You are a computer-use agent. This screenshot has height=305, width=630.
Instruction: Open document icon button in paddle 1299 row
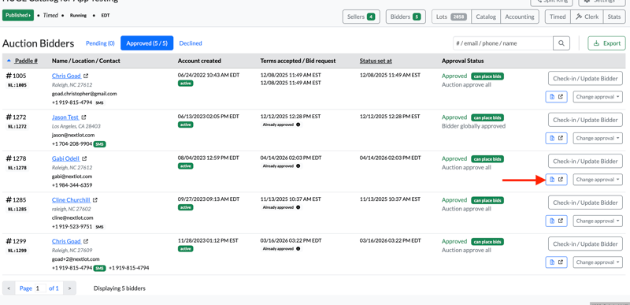[x=556, y=262]
